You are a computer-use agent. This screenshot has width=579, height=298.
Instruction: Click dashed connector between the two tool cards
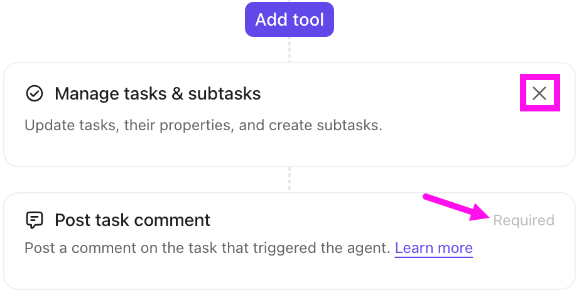click(289, 180)
